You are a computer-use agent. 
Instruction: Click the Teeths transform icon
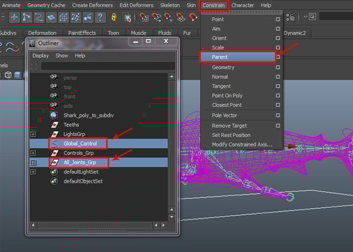(x=55, y=125)
